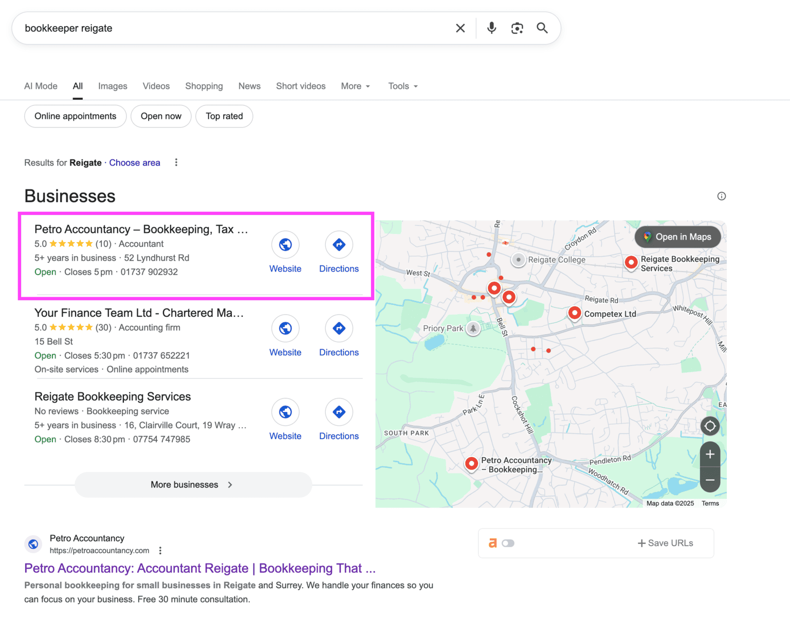Viewport: 790px width, 617px height.
Task: Click the Choose area link
Action: point(135,162)
